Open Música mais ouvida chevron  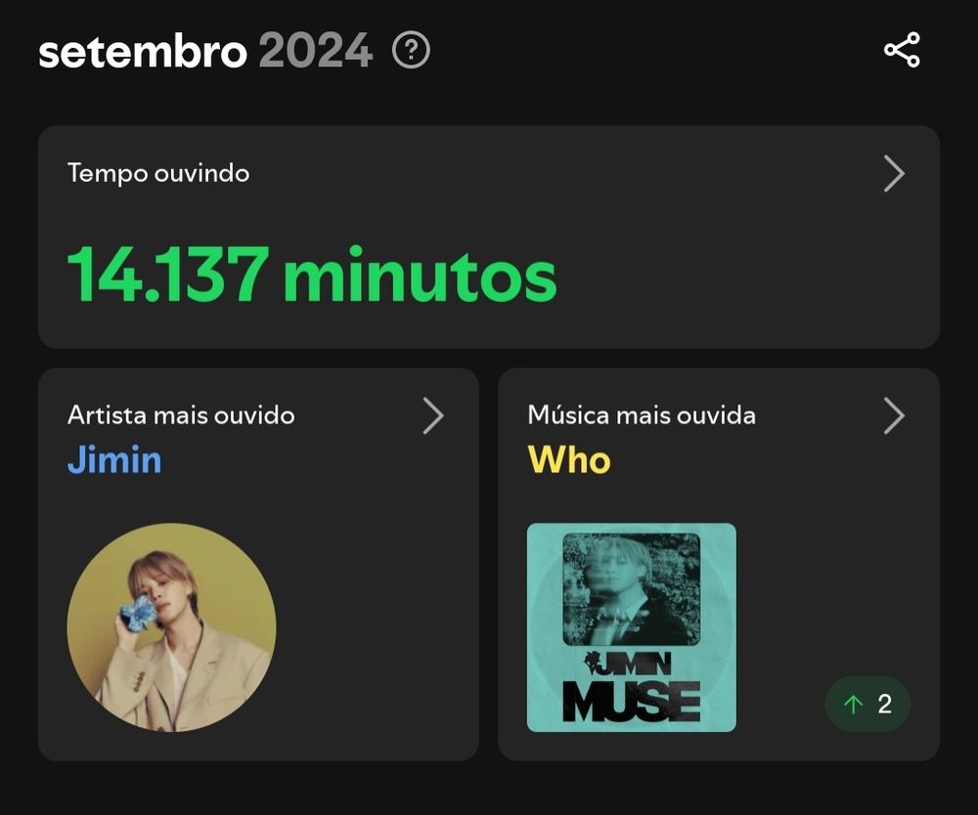[x=894, y=415]
